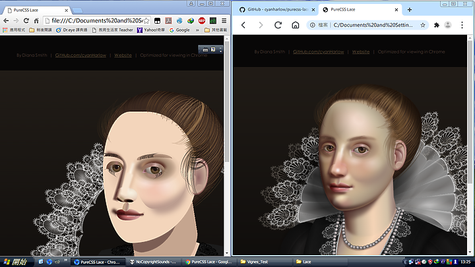Viewport: 475px width, 267px height.
Task: Open profile avatar in right Chrome toolbar
Action: coord(448,25)
